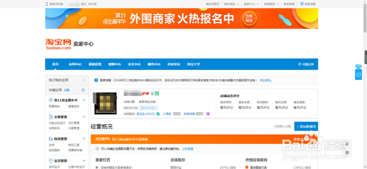Viewport: 367px width, 169px height.
Task: Open the 卖家论坛 navigation tab
Action: pyautogui.click(x=174, y=64)
